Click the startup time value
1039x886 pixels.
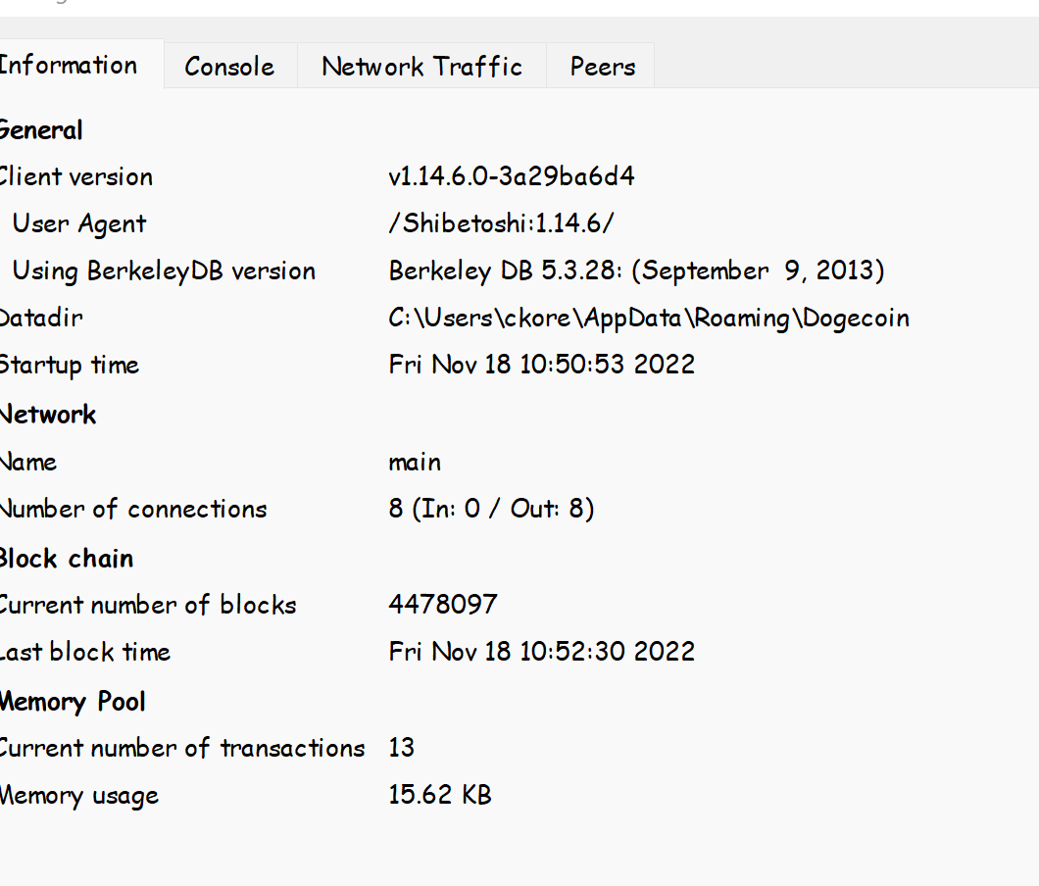click(x=541, y=364)
